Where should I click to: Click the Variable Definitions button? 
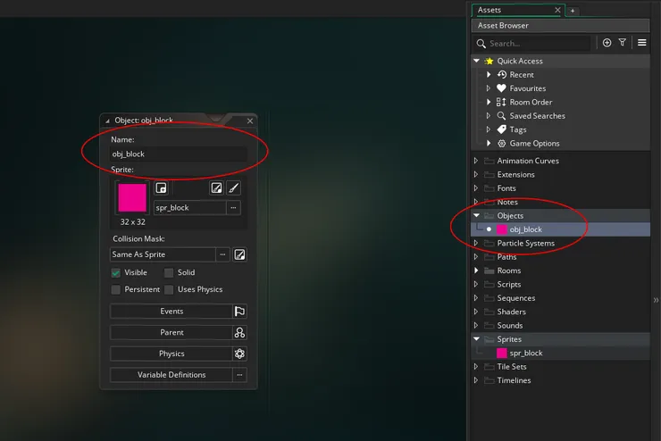172,374
